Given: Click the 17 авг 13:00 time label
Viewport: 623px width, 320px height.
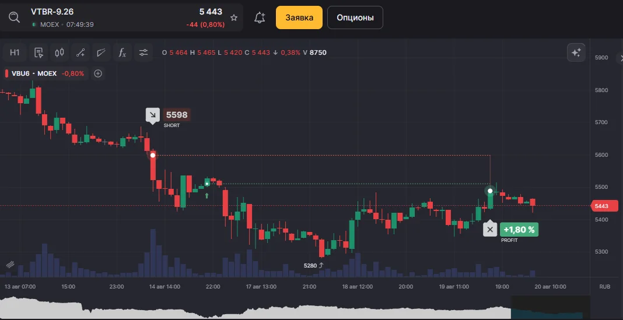Looking at the screenshot, I should pos(261,287).
